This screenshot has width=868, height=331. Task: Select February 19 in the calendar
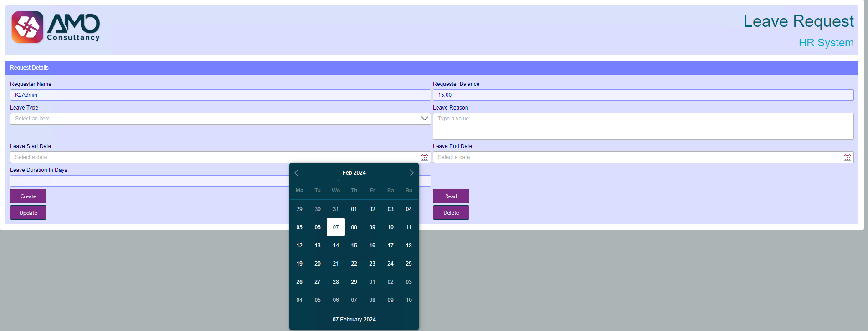(299, 264)
